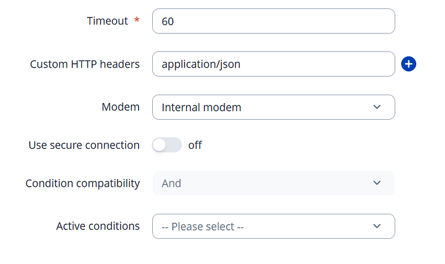Click the 'off' text beside the switch

click(x=195, y=145)
